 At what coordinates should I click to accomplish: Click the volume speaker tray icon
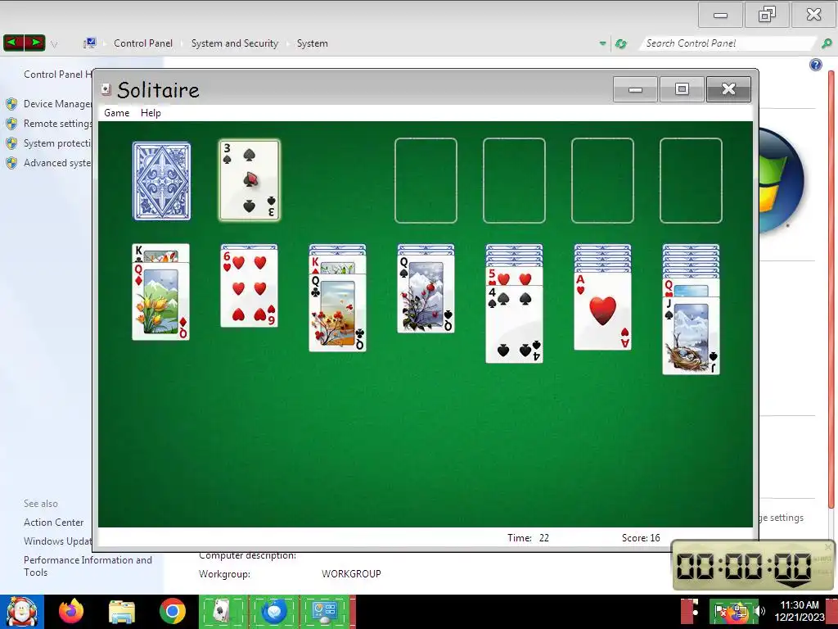click(759, 611)
